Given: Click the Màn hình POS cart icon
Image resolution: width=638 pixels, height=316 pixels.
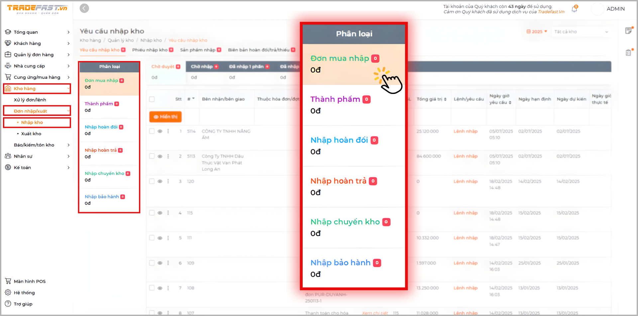Looking at the screenshot, I should 8,281.
